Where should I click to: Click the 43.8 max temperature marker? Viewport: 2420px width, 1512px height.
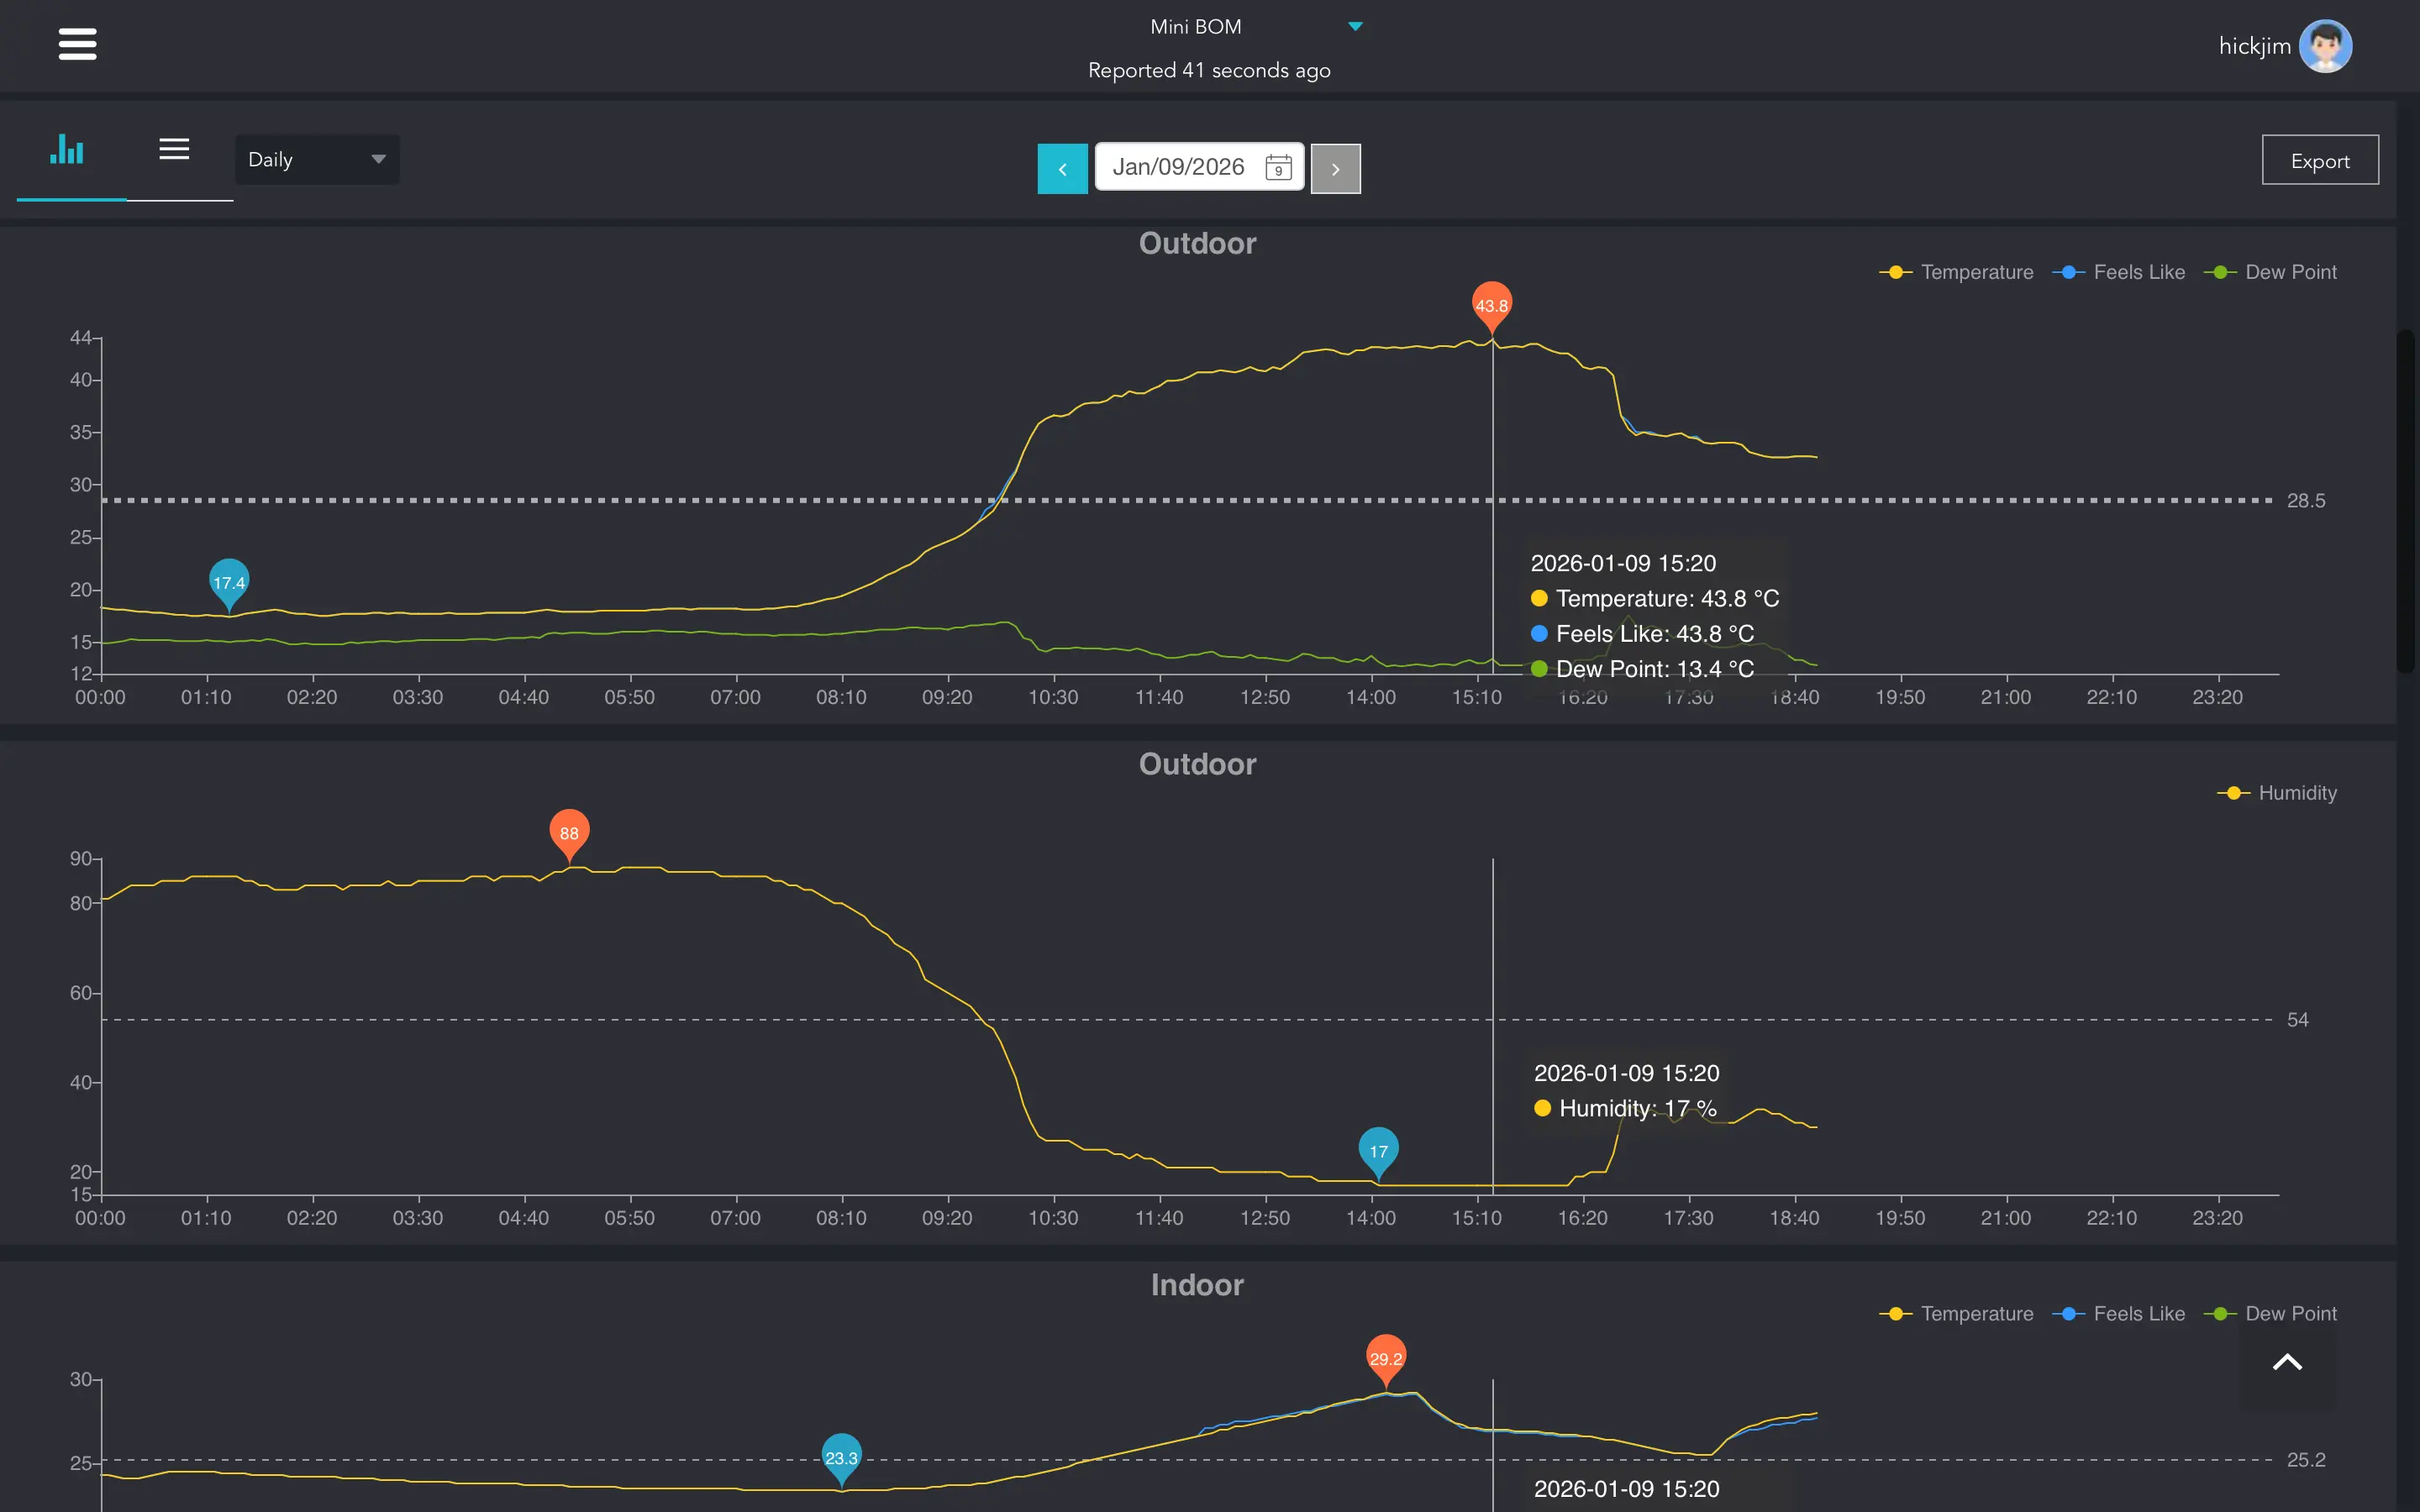click(x=1491, y=304)
